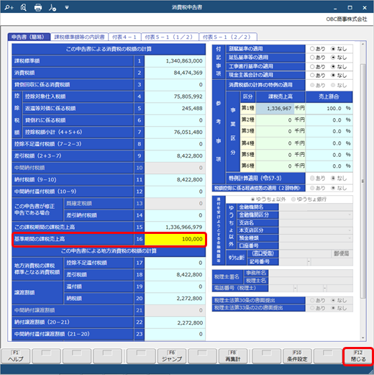Click the 第2種 課税売上高 field
Screen dimensions: 374x375
pos(275,119)
